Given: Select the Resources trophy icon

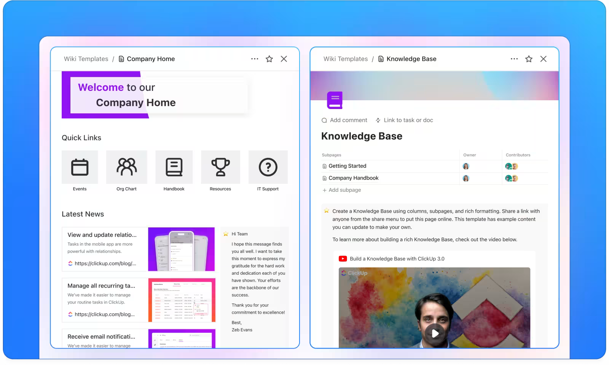Looking at the screenshot, I should click(x=220, y=167).
